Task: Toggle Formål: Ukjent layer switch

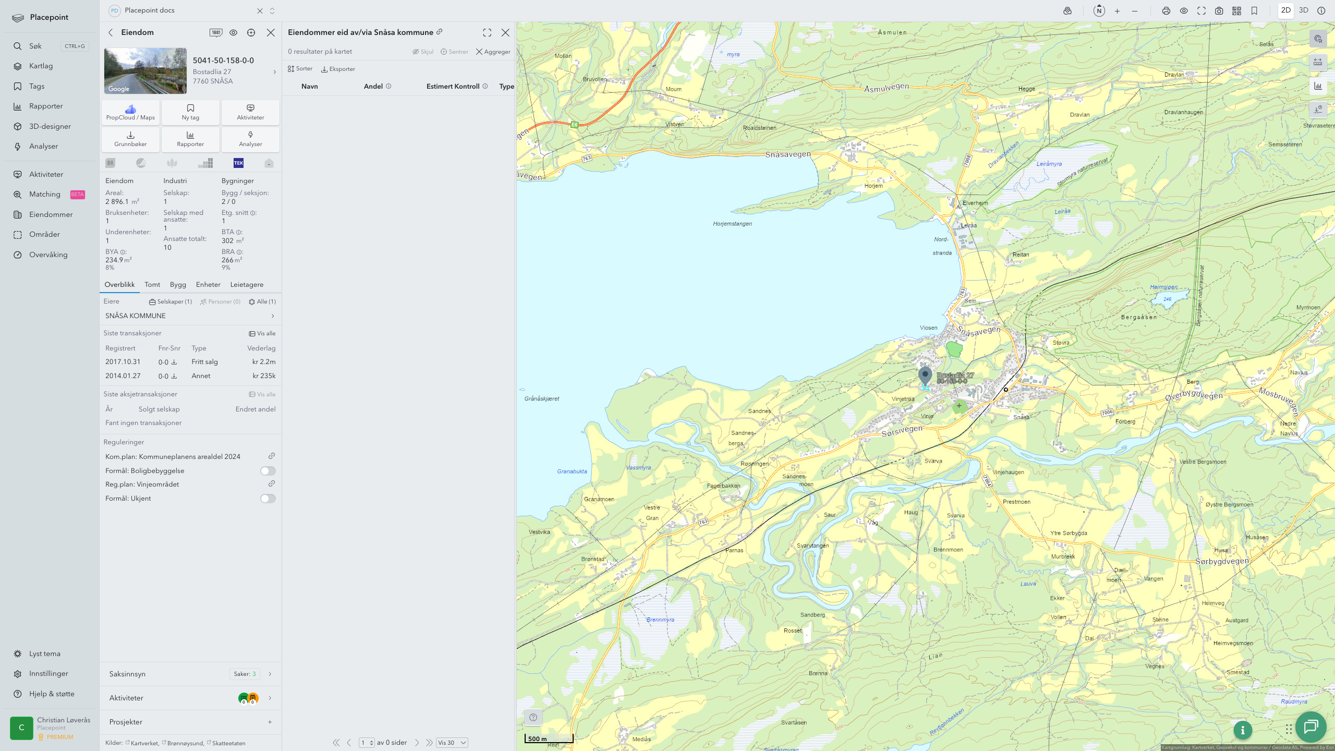Action: click(x=268, y=499)
